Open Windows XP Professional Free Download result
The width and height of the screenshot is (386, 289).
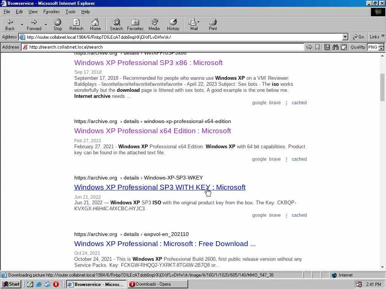pyautogui.click(x=165, y=244)
